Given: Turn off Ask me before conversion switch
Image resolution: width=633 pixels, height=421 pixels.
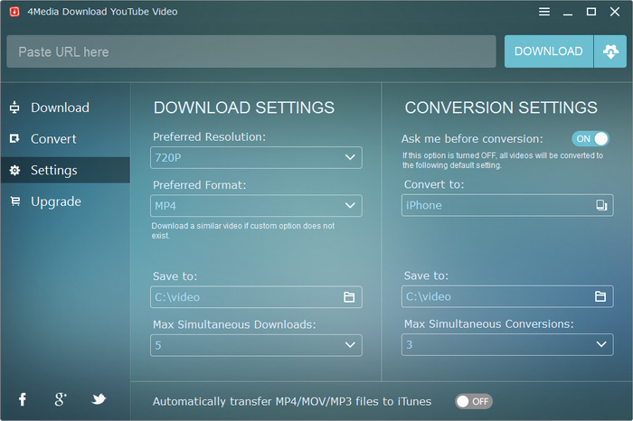Looking at the screenshot, I should (x=590, y=139).
